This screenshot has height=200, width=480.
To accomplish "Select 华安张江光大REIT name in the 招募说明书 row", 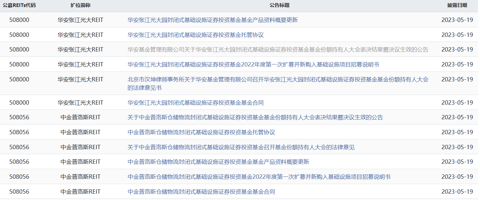I will point(80,64).
